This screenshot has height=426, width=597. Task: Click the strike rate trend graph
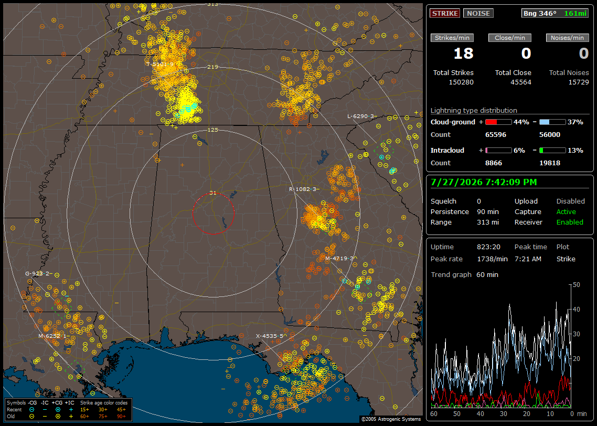[501, 346]
